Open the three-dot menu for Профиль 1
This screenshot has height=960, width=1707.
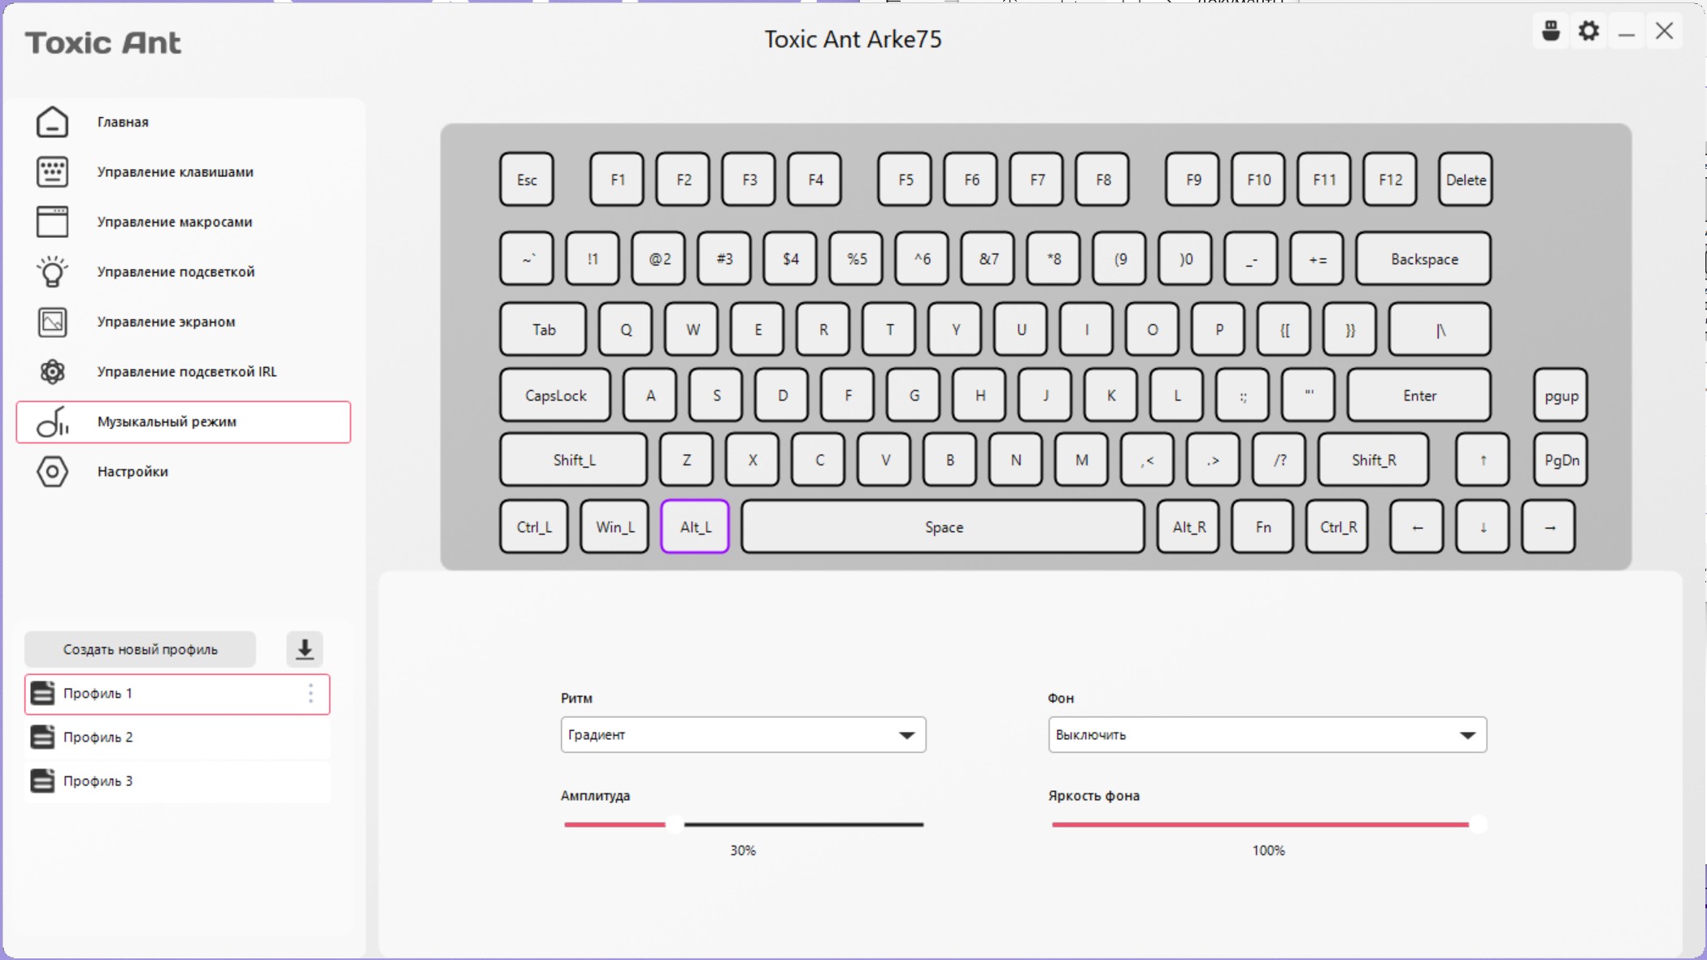[311, 694]
